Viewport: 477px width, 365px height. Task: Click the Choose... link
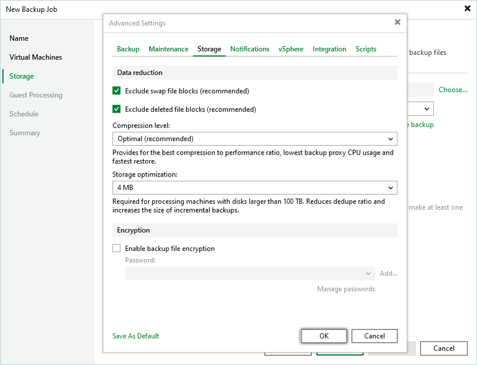coord(453,90)
